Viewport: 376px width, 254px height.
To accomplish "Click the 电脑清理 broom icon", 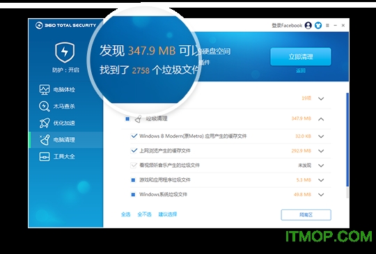I will click(x=45, y=140).
